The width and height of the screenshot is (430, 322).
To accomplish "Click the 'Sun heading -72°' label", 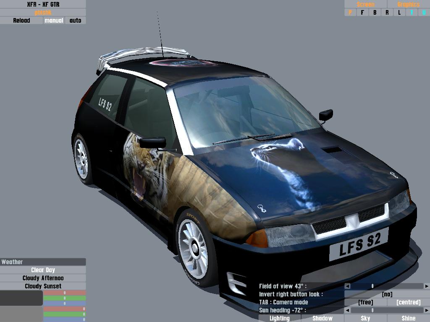I will pyautogui.click(x=283, y=310).
